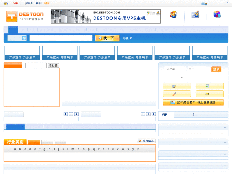Click the DESTOON logo
The width and height of the screenshot is (232, 174).
pos(25,16)
